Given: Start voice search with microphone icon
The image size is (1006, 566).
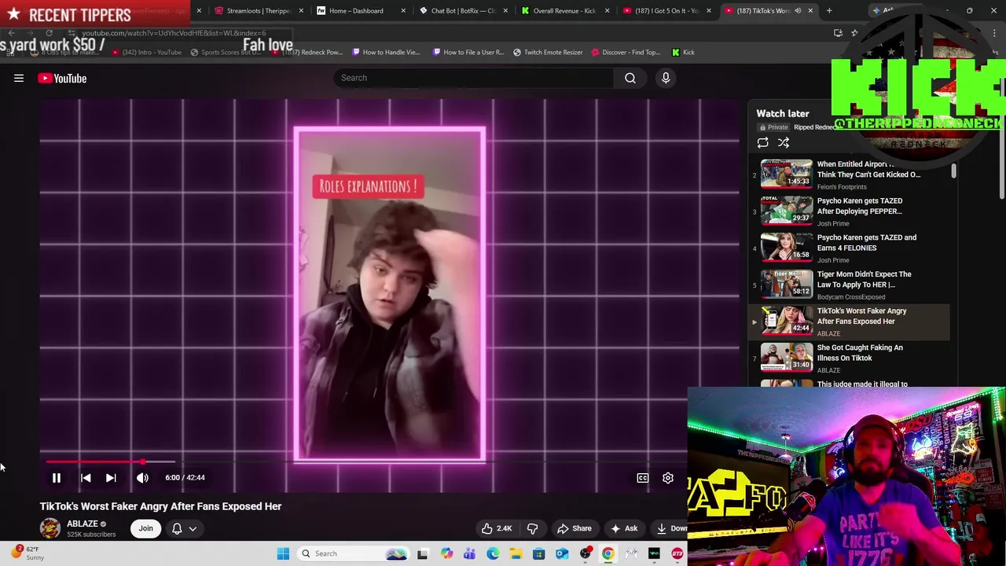Looking at the screenshot, I should [x=666, y=78].
